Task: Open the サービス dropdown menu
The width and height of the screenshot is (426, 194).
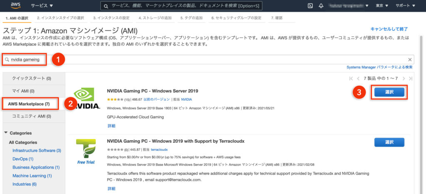Action: [x=42, y=5]
